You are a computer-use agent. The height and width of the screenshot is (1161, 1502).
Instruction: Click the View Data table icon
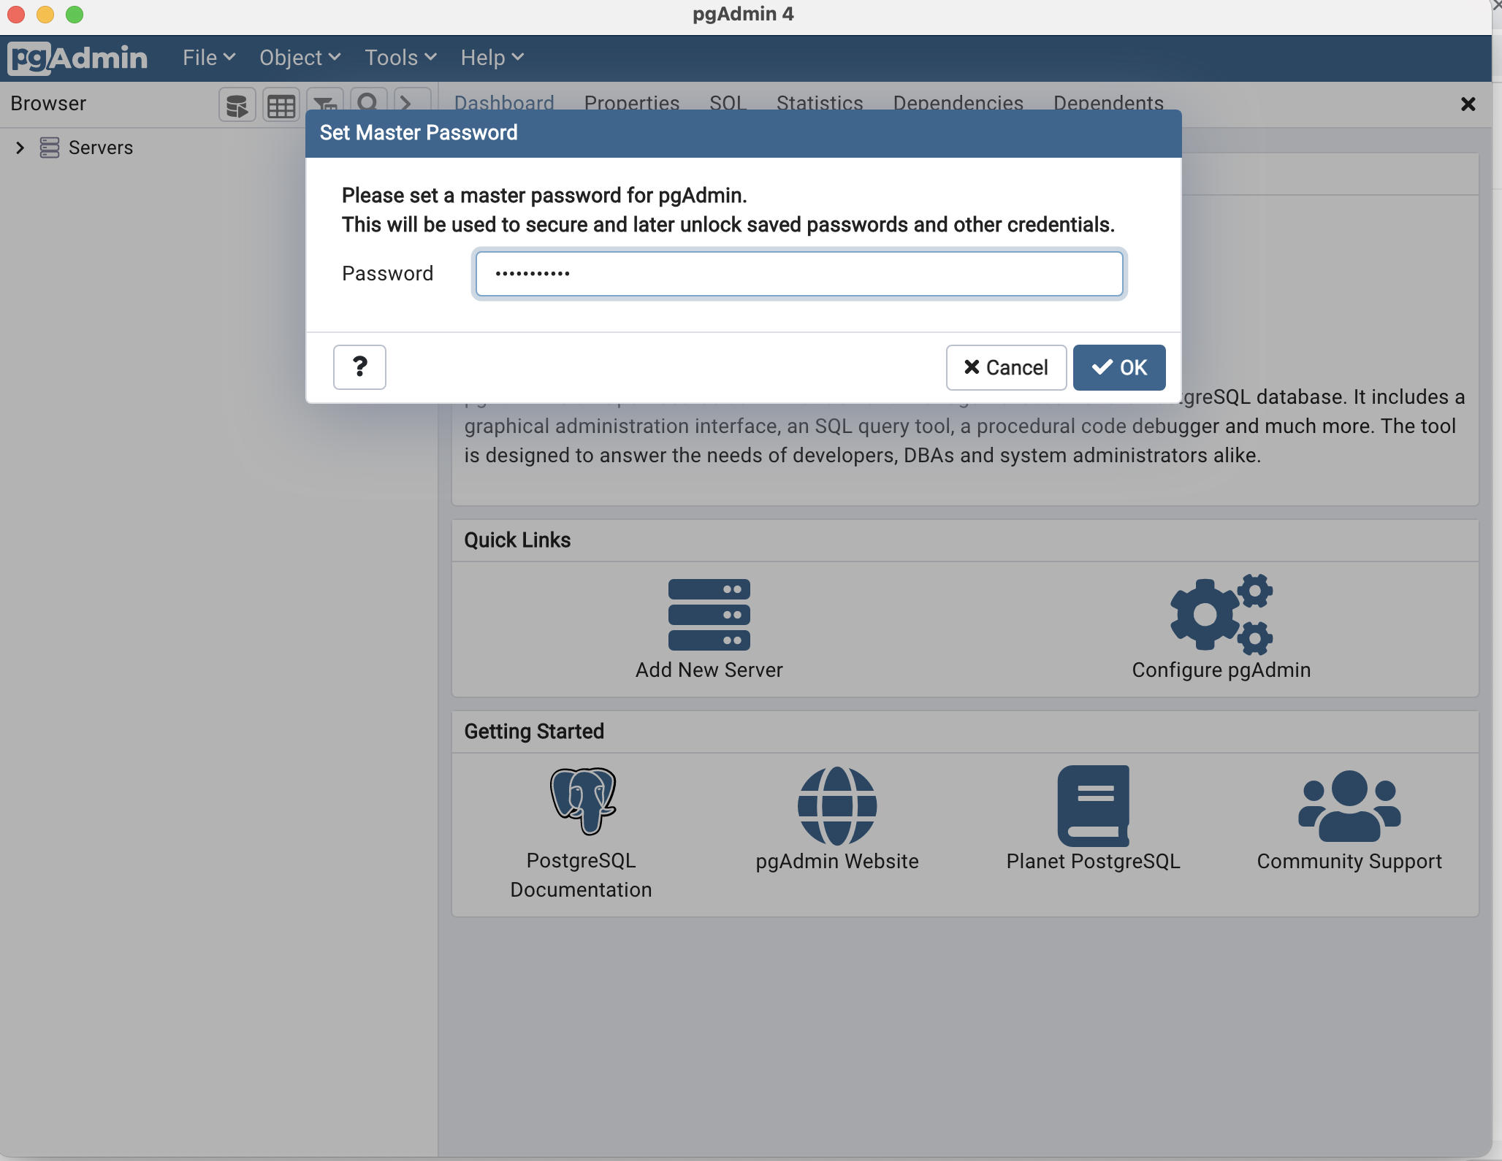281,106
